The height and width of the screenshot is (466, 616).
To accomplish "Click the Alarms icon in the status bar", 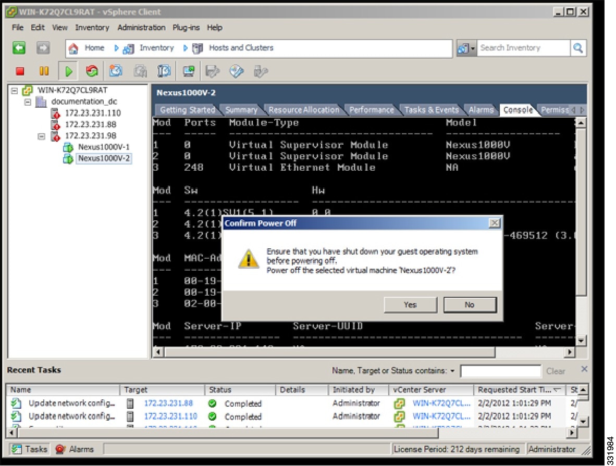I will (x=60, y=449).
